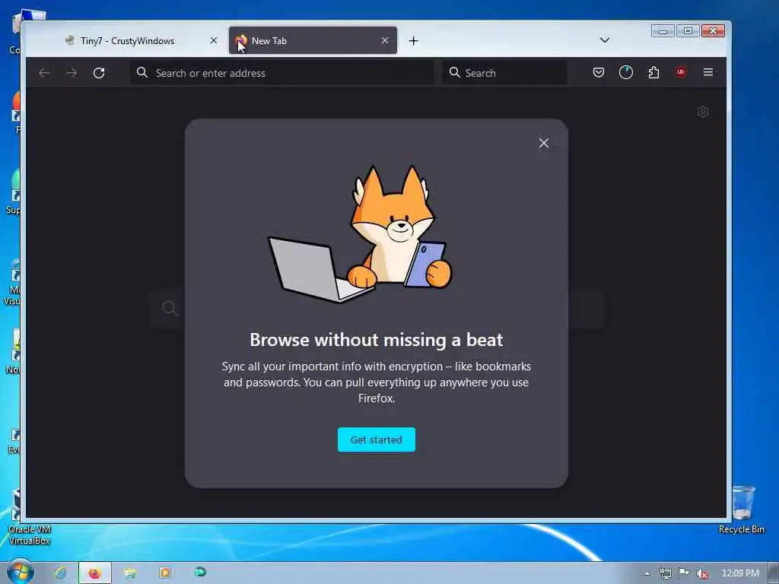Viewport: 779px width, 584px height.
Task: Open the Windows Start menu
Action: tap(20, 572)
